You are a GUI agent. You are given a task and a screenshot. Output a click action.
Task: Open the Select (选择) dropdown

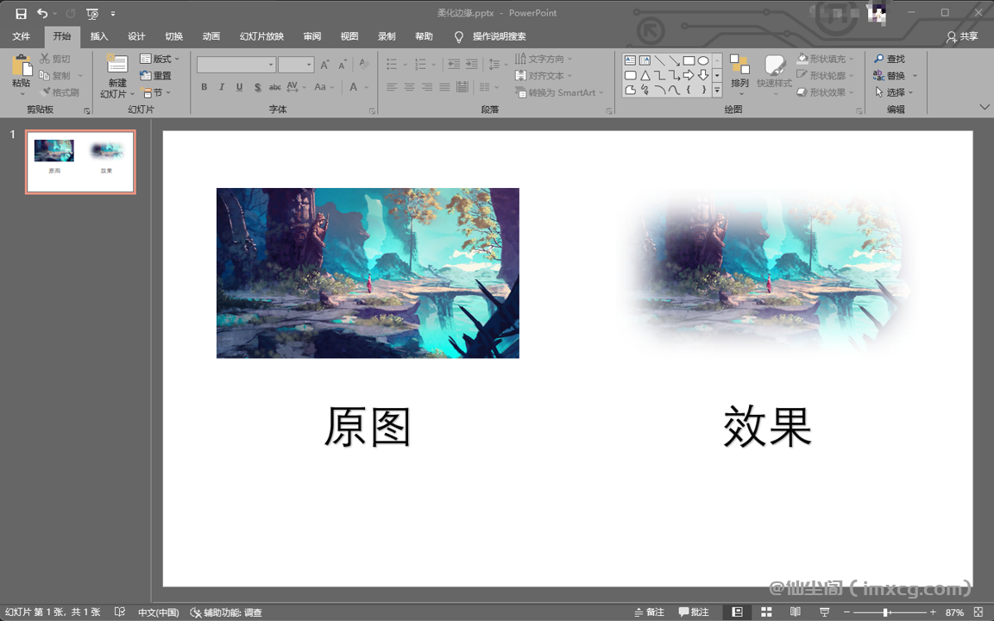coord(894,92)
